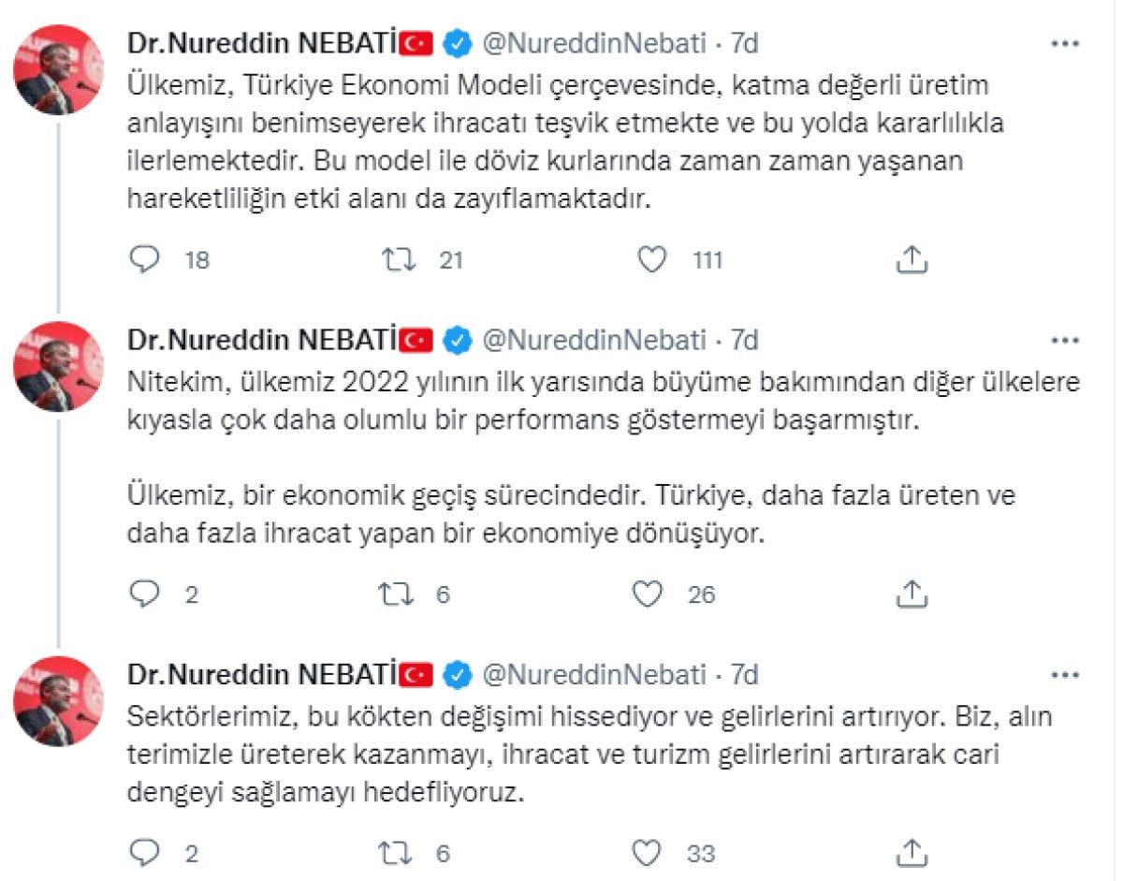Open the profile picture of the first tweet
The width and height of the screenshot is (1123, 881).
pyautogui.click(x=59, y=62)
